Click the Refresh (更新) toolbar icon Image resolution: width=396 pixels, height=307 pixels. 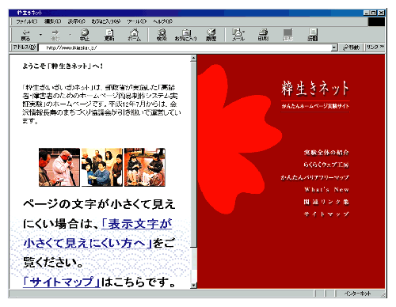click(109, 35)
